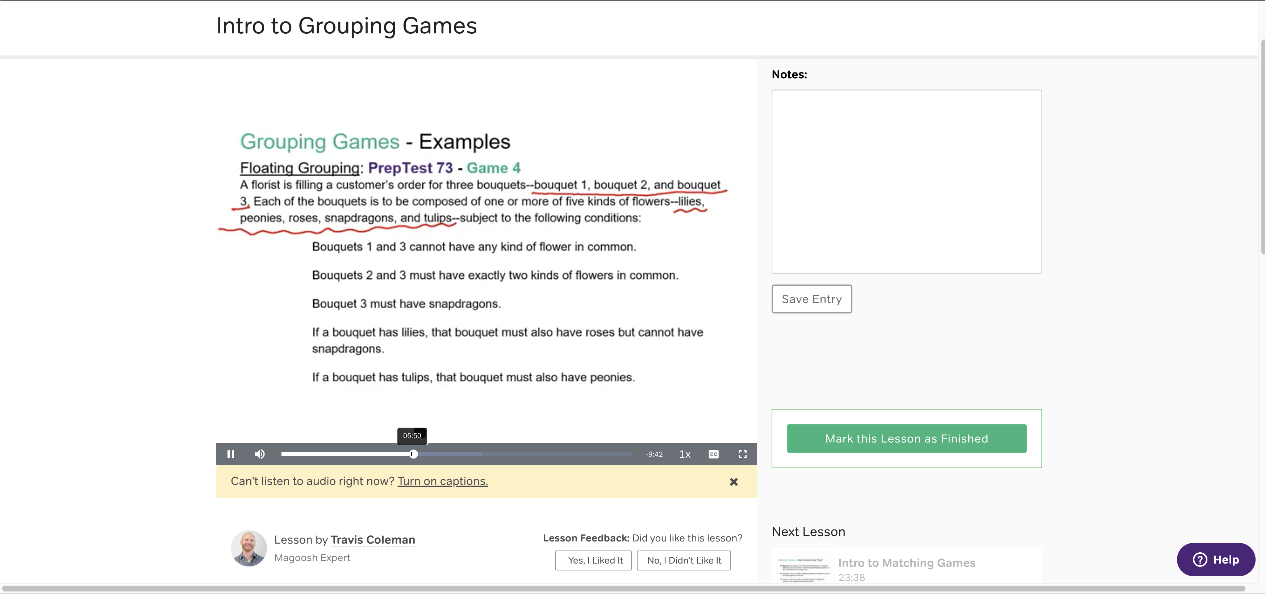Mute the video volume speaker icon

[x=260, y=454]
